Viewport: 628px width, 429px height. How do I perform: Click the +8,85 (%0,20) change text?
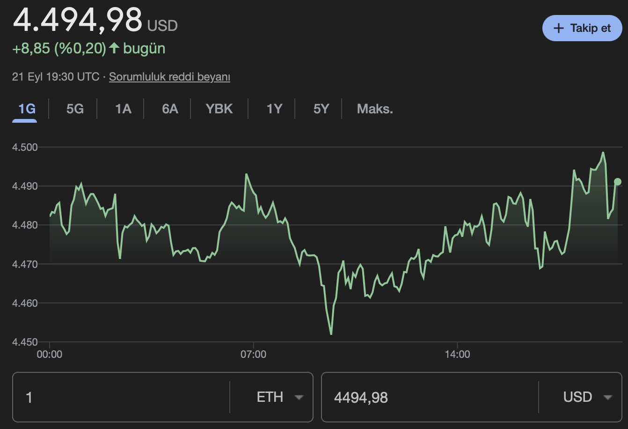pos(59,48)
